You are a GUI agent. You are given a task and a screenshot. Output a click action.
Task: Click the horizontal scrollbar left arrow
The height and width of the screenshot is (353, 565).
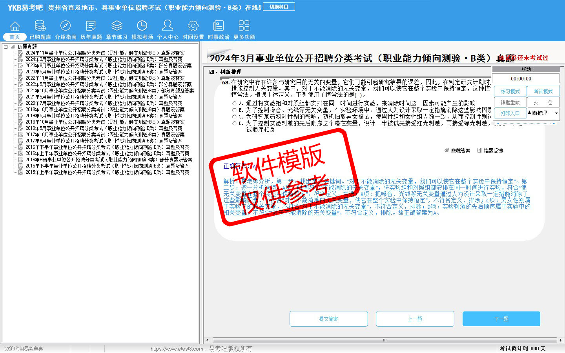pyautogui.click(x=208, y=340)
